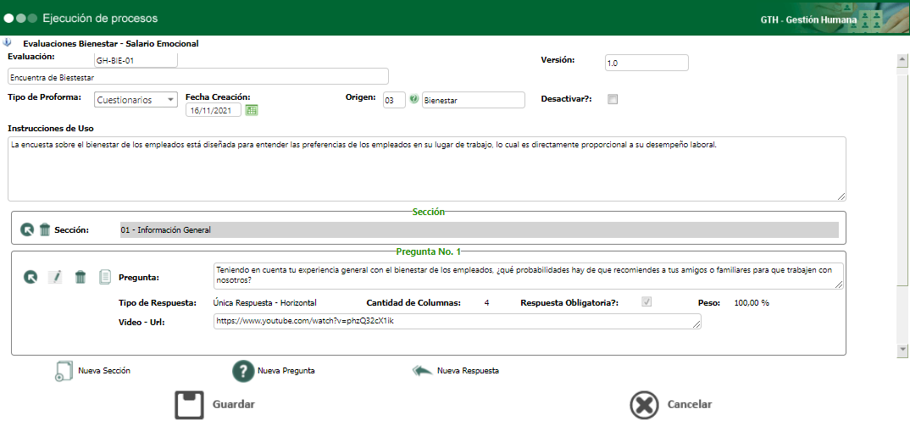The image size is (910, 442).
Task: Click the green Sección heading
Action: [x=428, y=212]
